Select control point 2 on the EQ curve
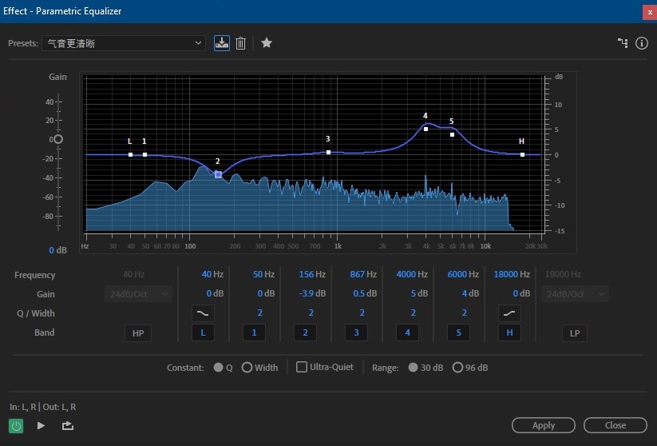The width and height of the screenshot is (657, 446). (x=218, y=174)
